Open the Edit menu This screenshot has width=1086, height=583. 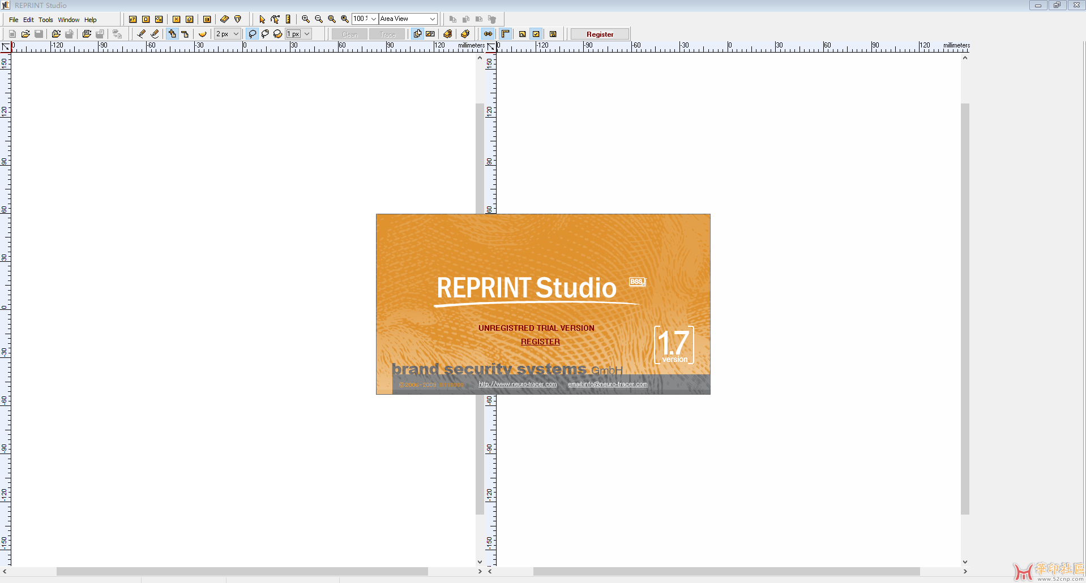click(28, 20)
